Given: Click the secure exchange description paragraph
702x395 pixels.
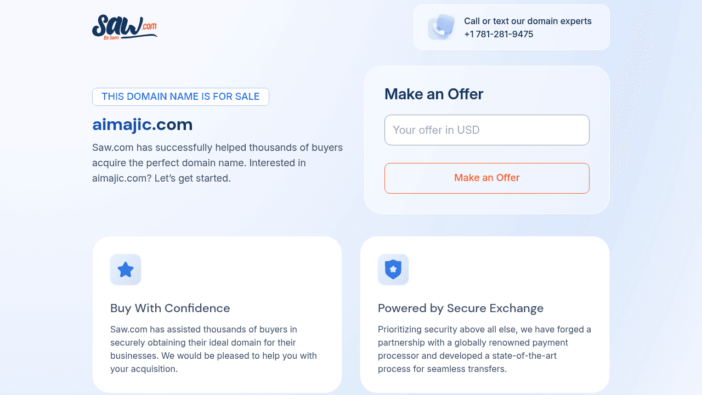Looking at the screenshot, I should point(484,349).
